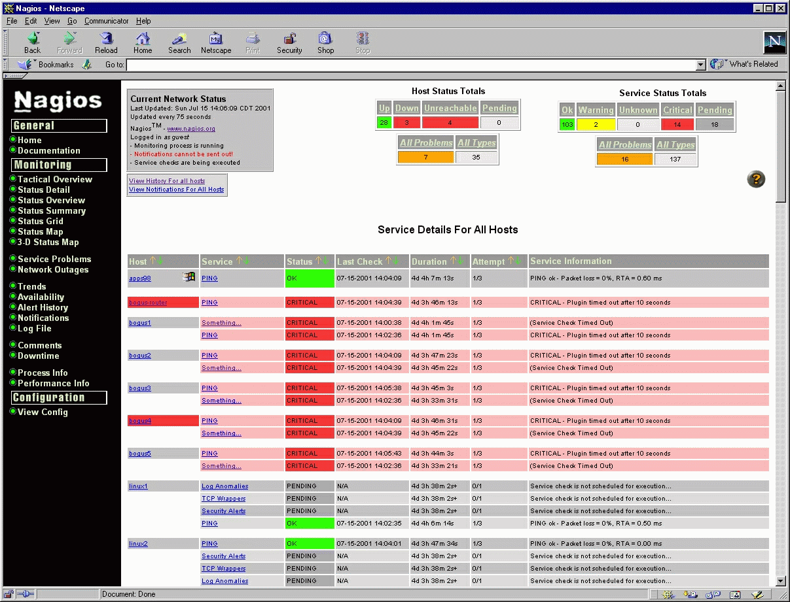
Task: Open Performance Info in sidebar
Action: [x=54, y=383]
